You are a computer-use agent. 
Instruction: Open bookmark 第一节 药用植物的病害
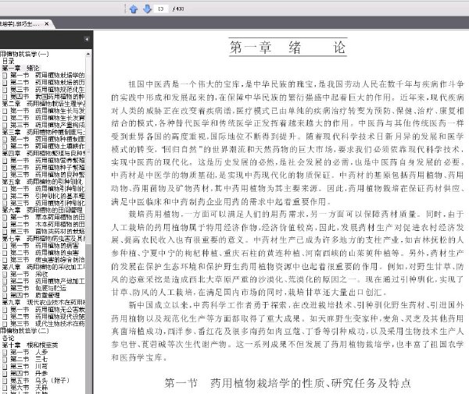point(45,246)
